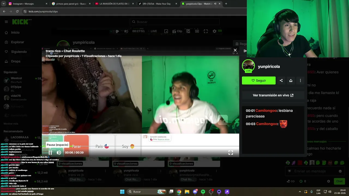View site information icon in address bar
This screenshot has width=349, height=196.
click(x=25, y=11)
